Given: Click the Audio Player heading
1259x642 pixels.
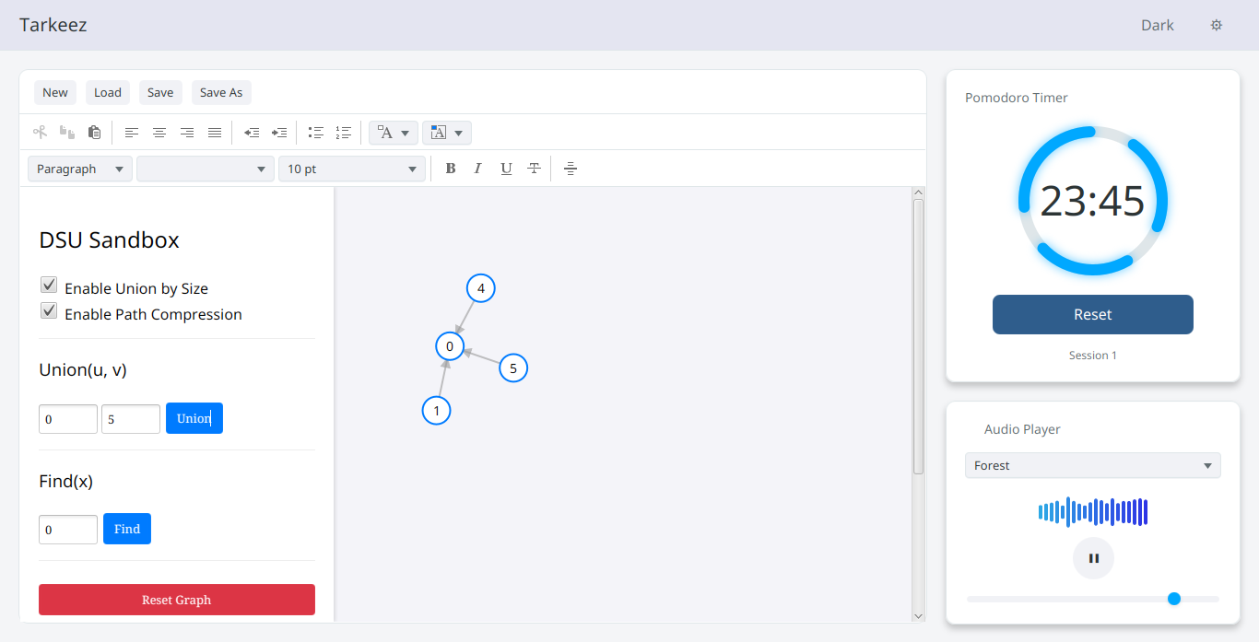Looking at the screenshot, I should coord(1022,429).
